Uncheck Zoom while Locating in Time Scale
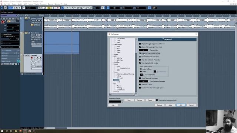The height and width of the screenshot is (133, 237). click(x=140, y=47)
